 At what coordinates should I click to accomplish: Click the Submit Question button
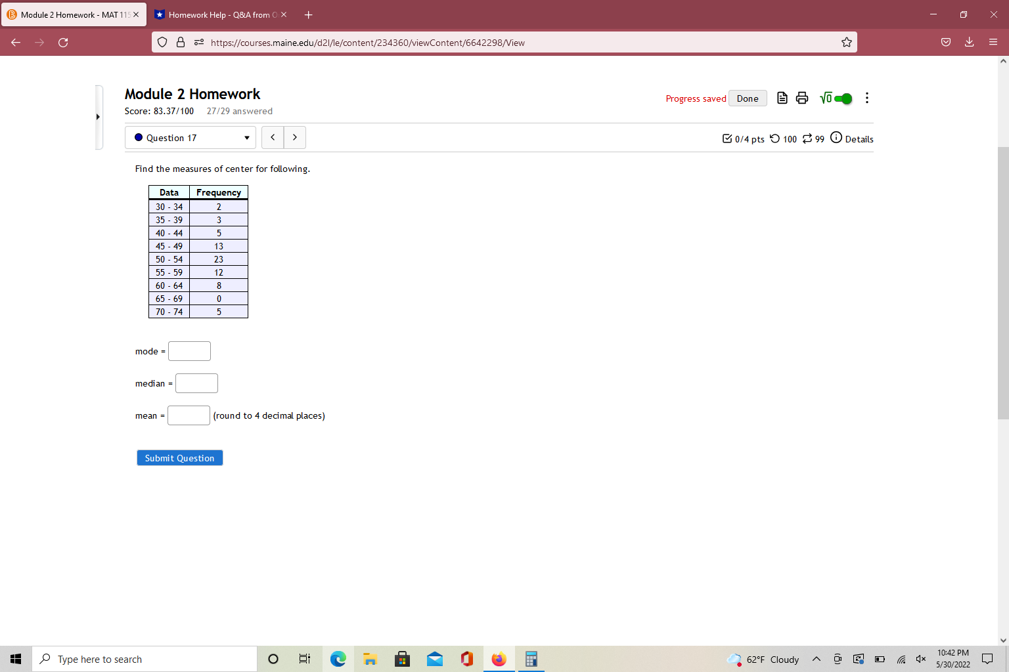[x=179, y=457]
